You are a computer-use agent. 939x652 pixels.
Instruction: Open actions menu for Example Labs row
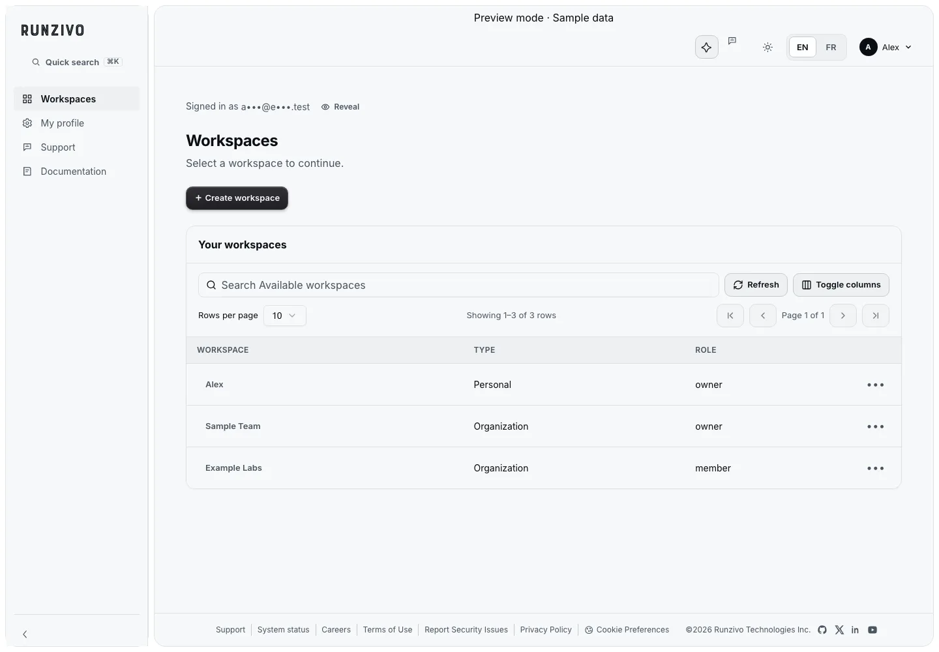(x=875, y=468)
